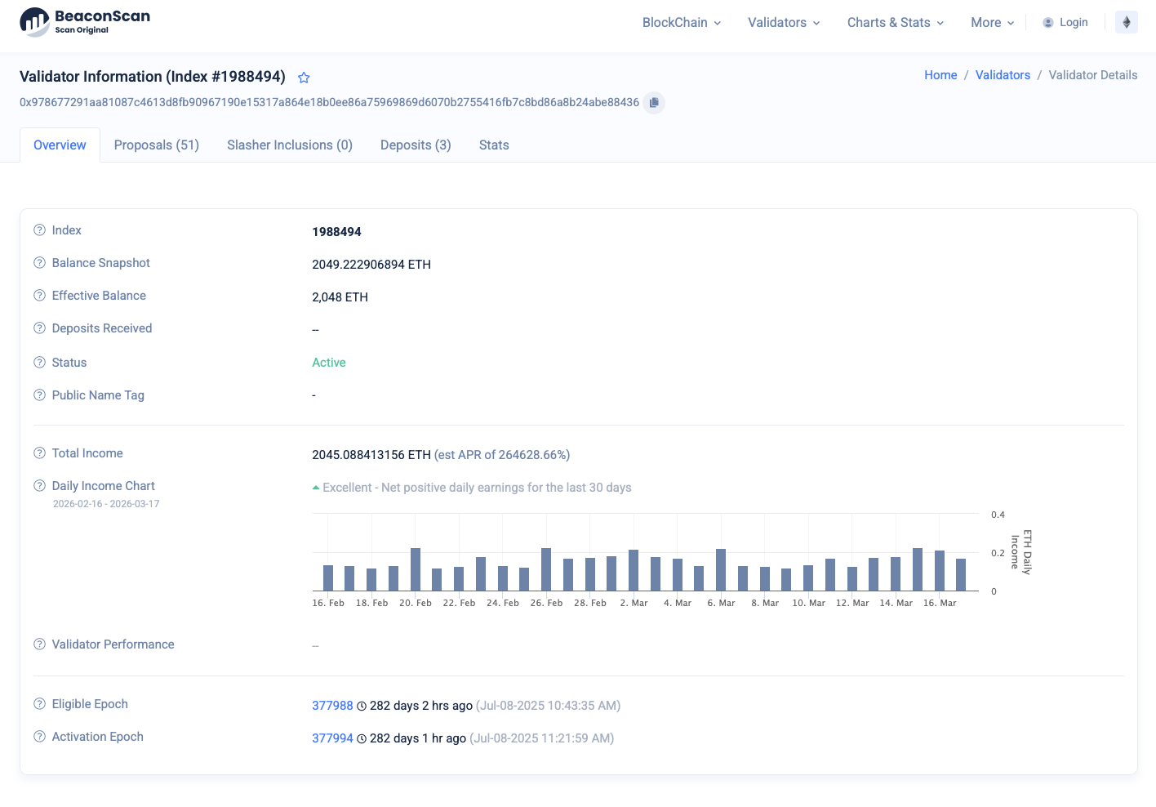Open the Stats tab
The image size is (1156, 807).
[x=494, y=145]
